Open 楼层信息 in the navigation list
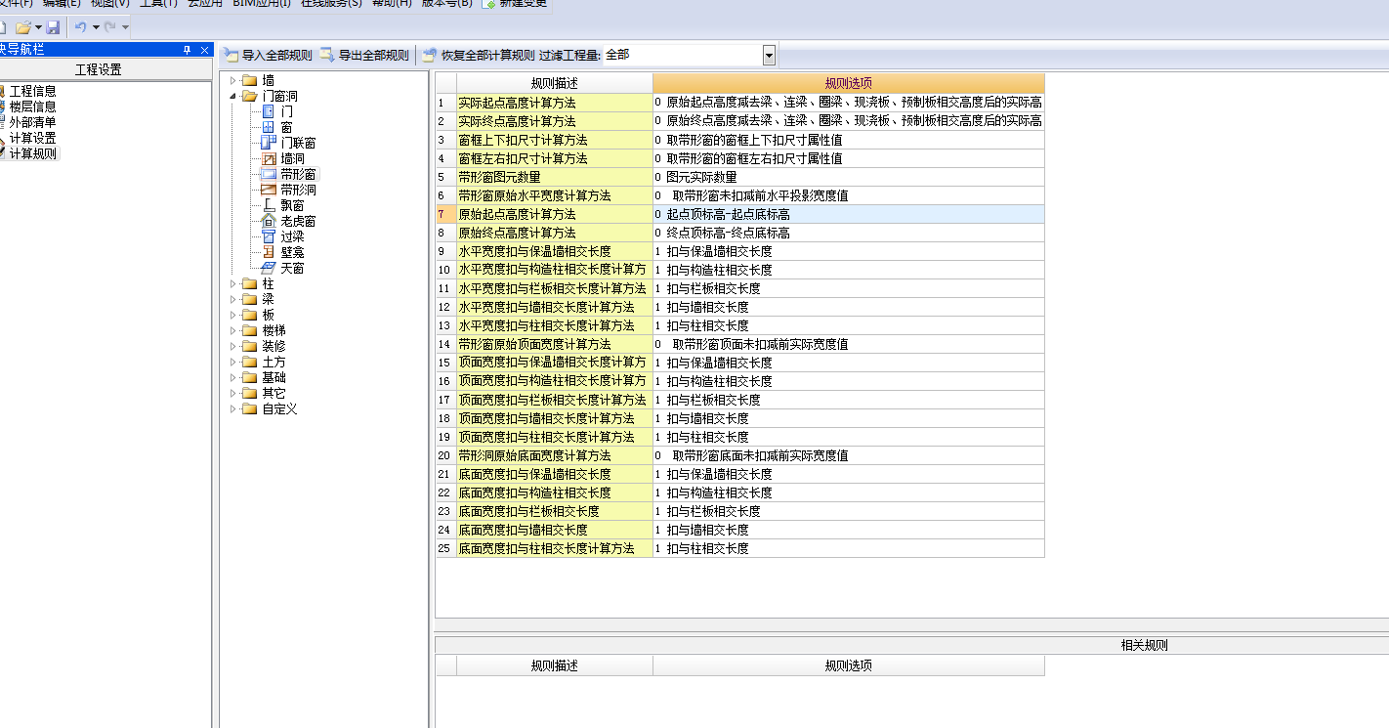The image size is (1389, 728). 32,107
